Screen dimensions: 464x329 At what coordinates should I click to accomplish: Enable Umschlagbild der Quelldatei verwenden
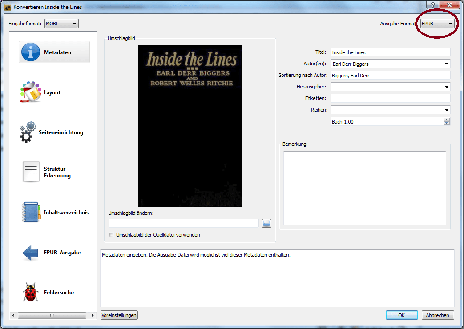point(112,235)
